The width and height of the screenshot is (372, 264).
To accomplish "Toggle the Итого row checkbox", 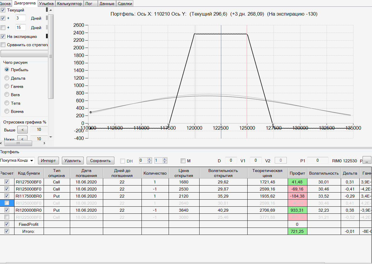I will pyautogui.click(x=7, y=231).
